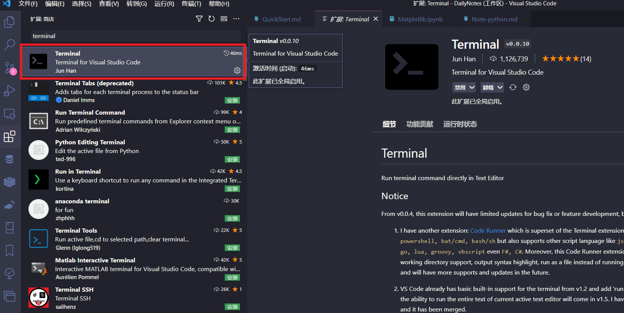
Task: Expand the 卸载 (uninstall) dropdown arrow
Action: coord(500,87)
